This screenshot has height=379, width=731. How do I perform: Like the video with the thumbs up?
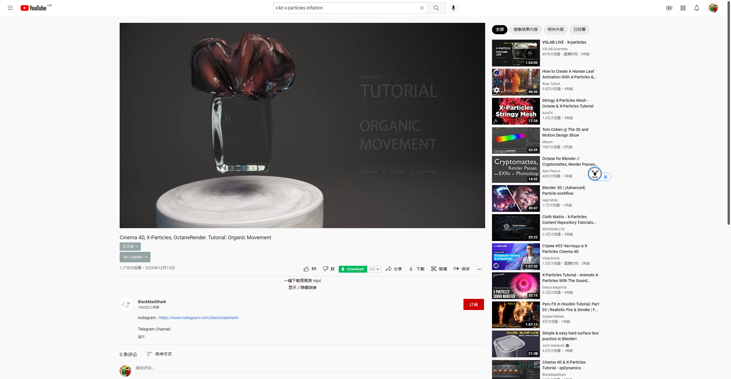click(306, 269)
